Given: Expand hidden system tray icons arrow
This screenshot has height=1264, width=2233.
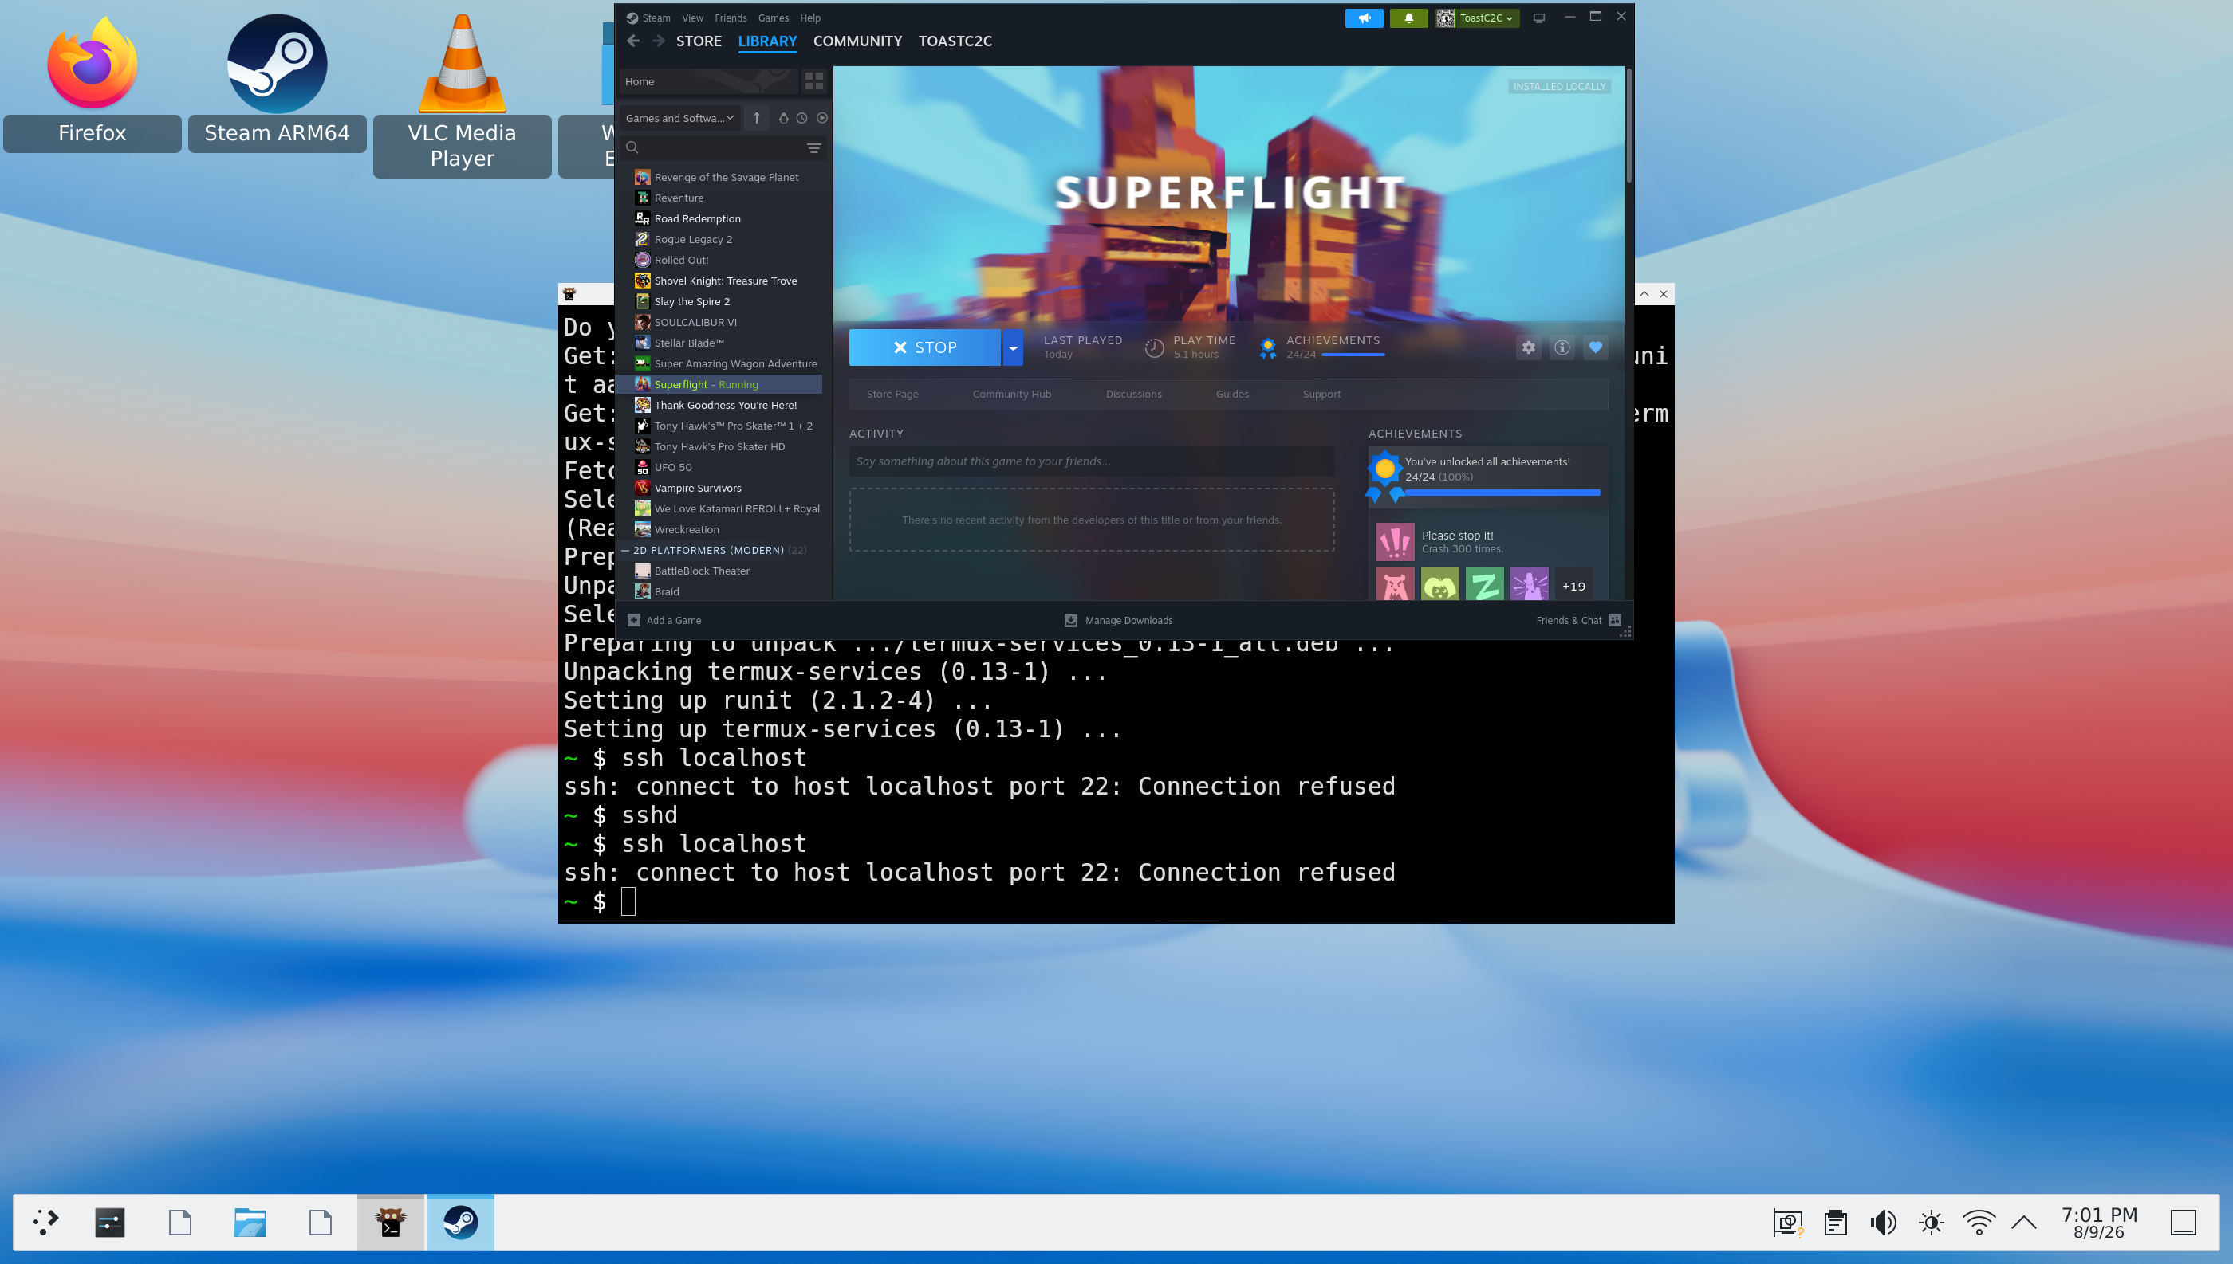Looking at the screenshot, I should point(2024,1223).
